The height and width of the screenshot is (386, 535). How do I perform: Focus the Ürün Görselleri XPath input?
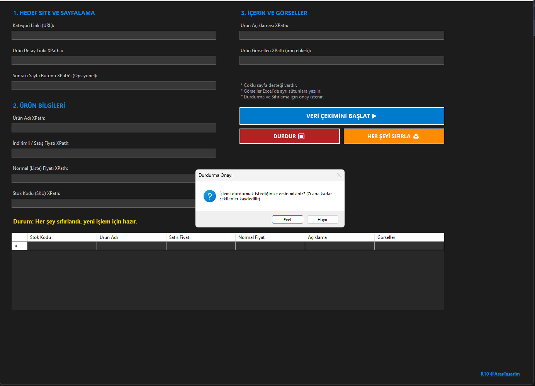[342, 61]
